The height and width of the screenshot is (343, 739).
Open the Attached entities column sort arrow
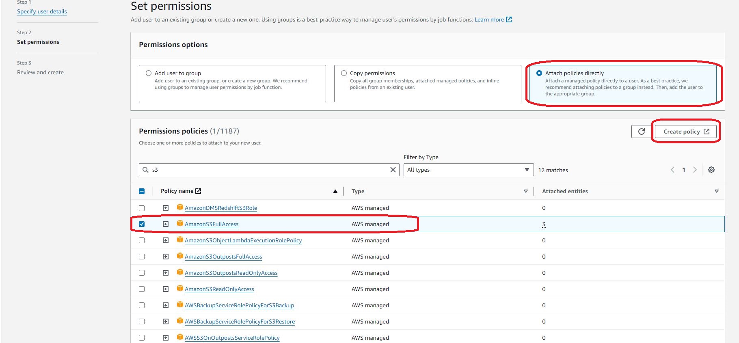[717, 191]
